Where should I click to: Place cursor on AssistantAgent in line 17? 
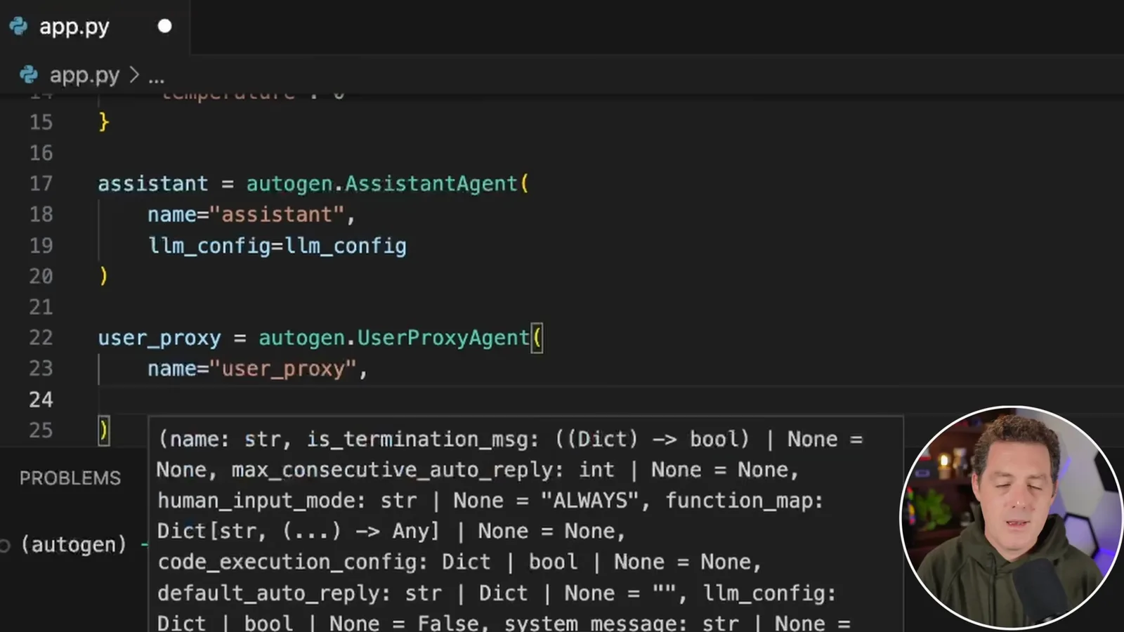coord(431,184)
